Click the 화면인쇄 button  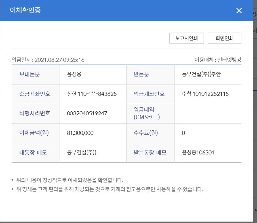pyautogui.click(x=224, y=38)
